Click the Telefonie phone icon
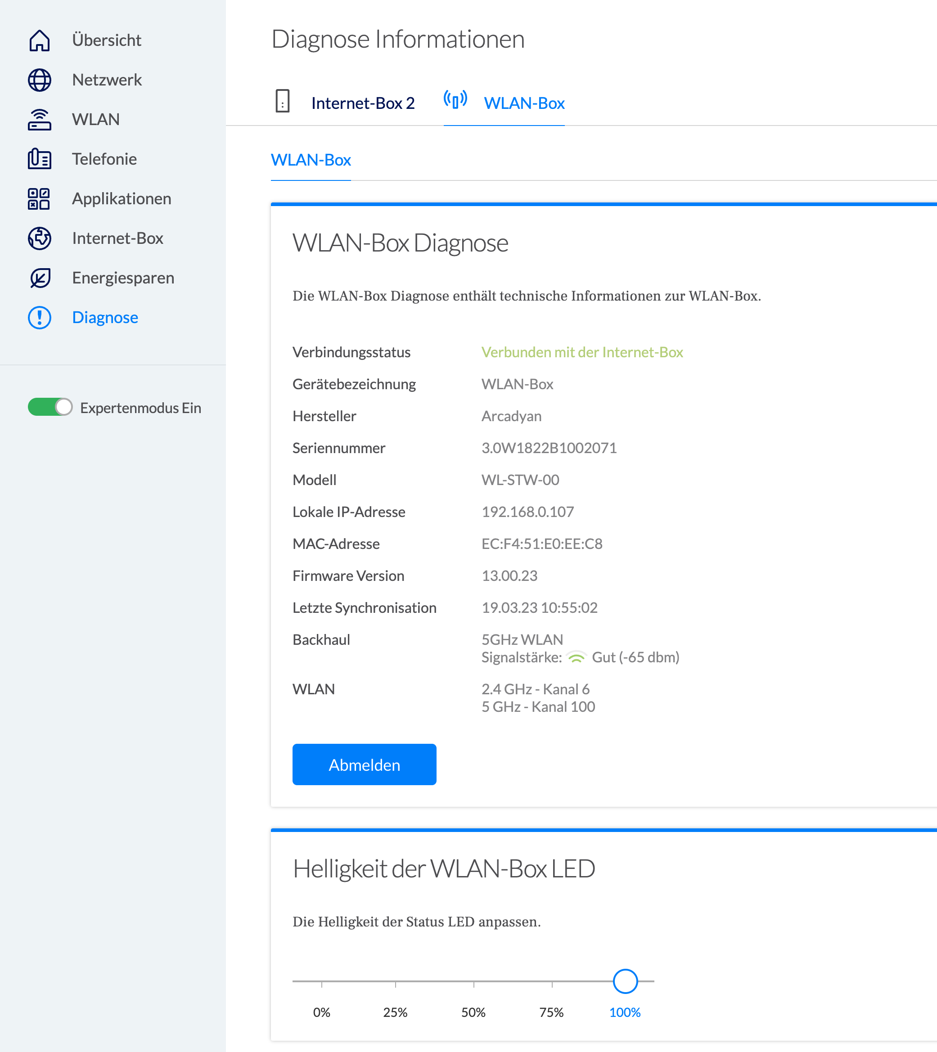 40,159
